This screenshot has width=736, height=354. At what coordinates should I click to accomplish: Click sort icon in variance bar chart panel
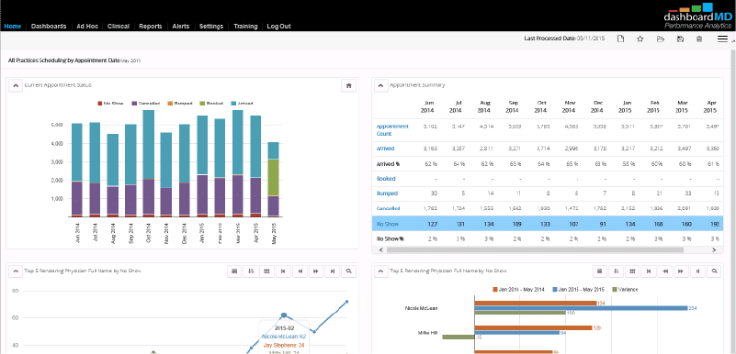tap(617, 271)
